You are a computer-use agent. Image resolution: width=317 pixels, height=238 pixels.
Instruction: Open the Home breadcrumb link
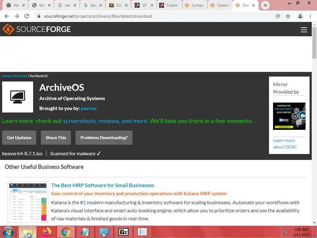(x=7, y=76)
